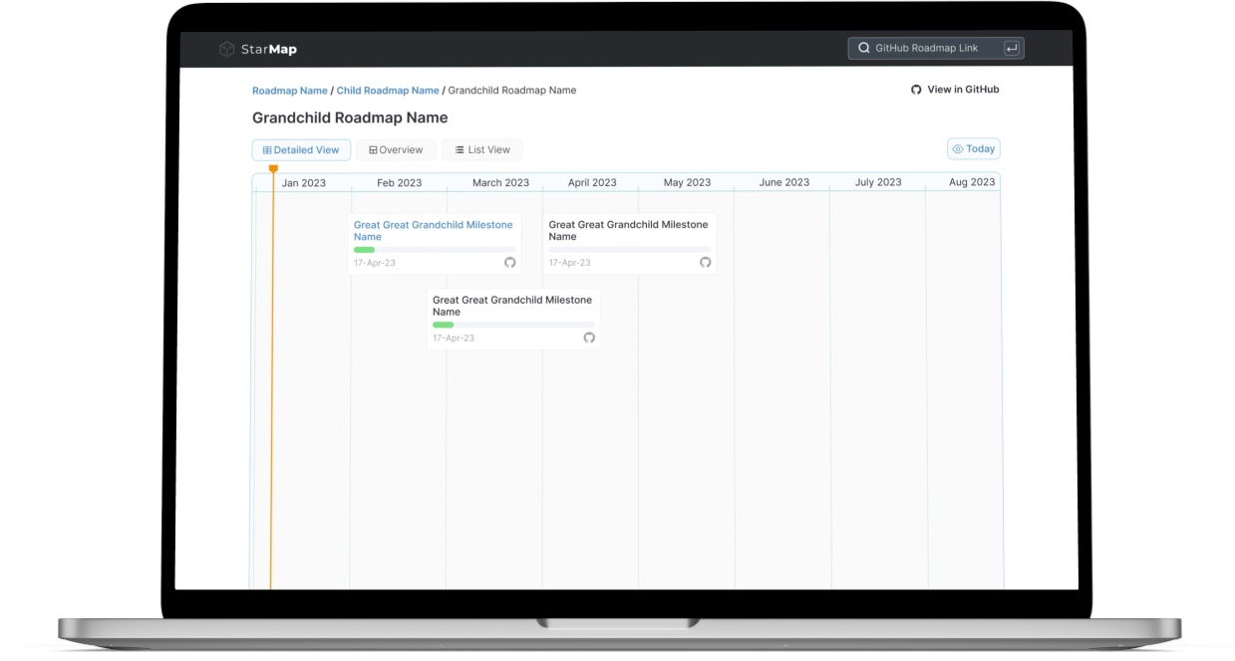Click the layout icon on Overview tab
1235x661 pixels.
[373, 150]
